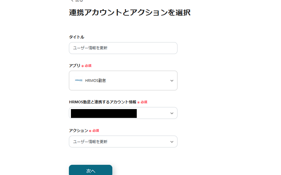Click the red asterisk next to アプリ
The height and width of the screenshot is (175, 281).
tap(82, 66)
